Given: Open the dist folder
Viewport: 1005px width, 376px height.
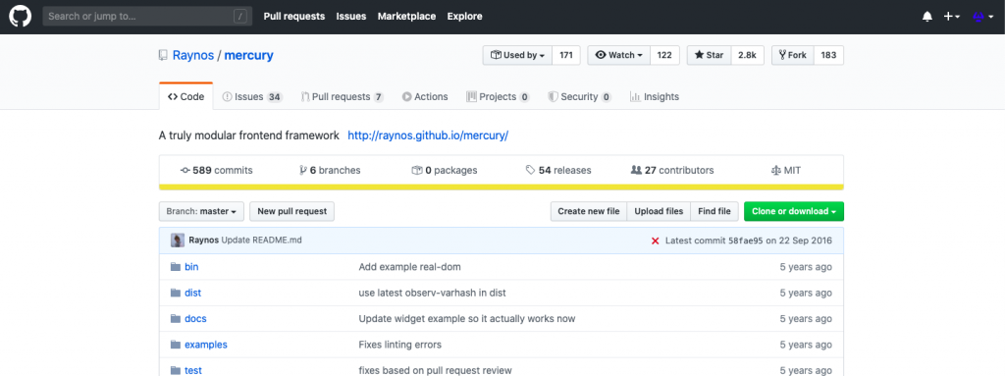Looking at the screenshot, I should tap(193, 293).
